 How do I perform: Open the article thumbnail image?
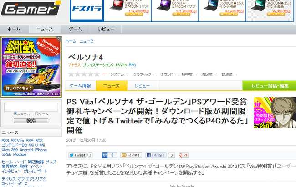click(275, 113)
